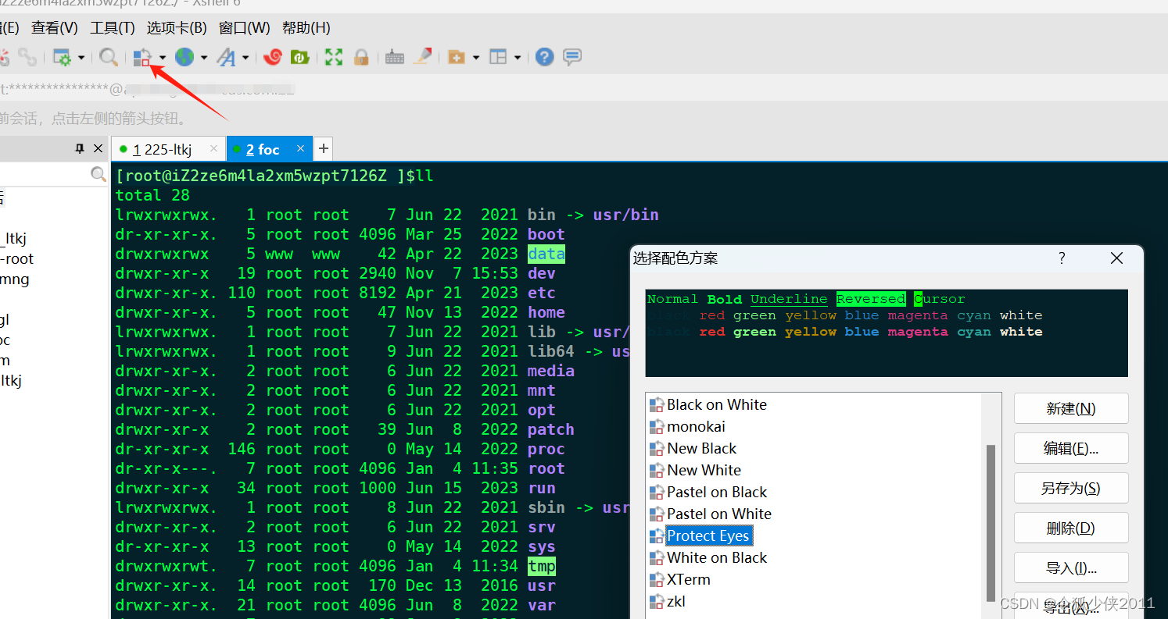Enter full screen via green arrows icon
The width and height of the screenshot is (1168, 619).
(x=333, y=57)
